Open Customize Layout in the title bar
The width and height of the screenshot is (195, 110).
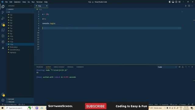(179, 2)
